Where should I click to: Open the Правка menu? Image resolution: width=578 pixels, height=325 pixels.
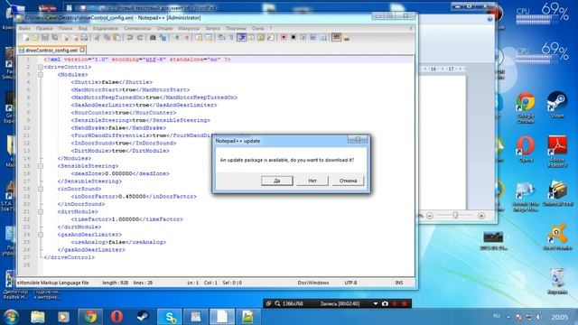click(44, 28)
